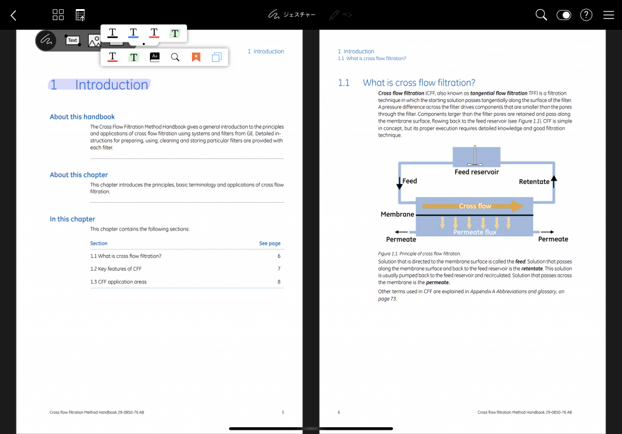
Task: Click the 'Feed reservoir' label in the diagram
Action: click(476, 172)
